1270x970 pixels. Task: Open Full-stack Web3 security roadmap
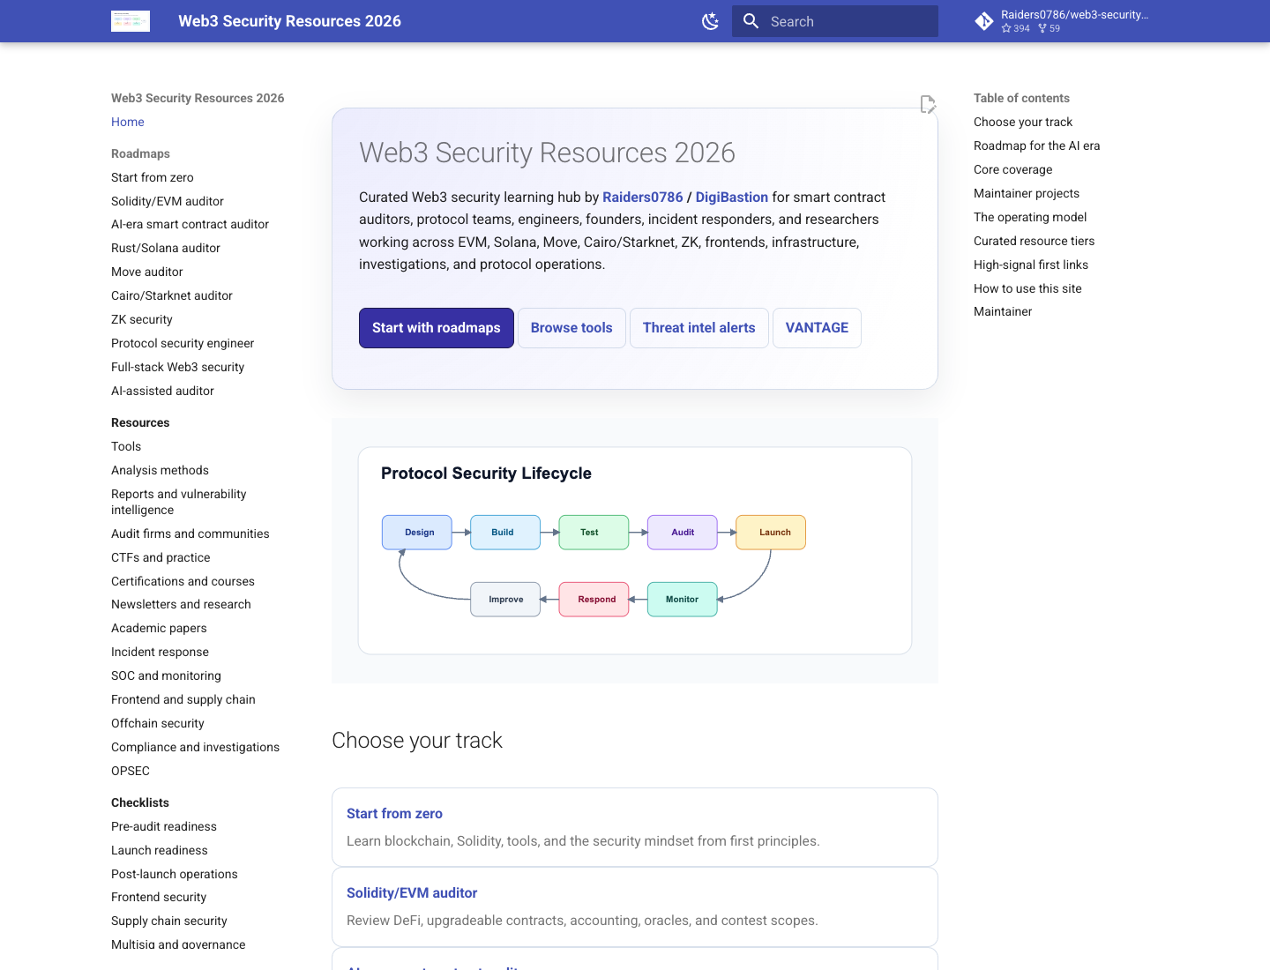point(178,367)
